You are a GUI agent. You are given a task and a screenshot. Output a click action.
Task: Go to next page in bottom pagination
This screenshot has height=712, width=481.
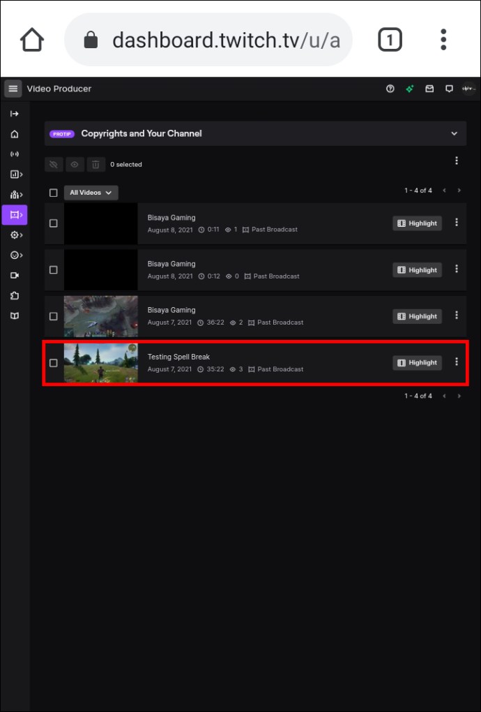[459, 396]
